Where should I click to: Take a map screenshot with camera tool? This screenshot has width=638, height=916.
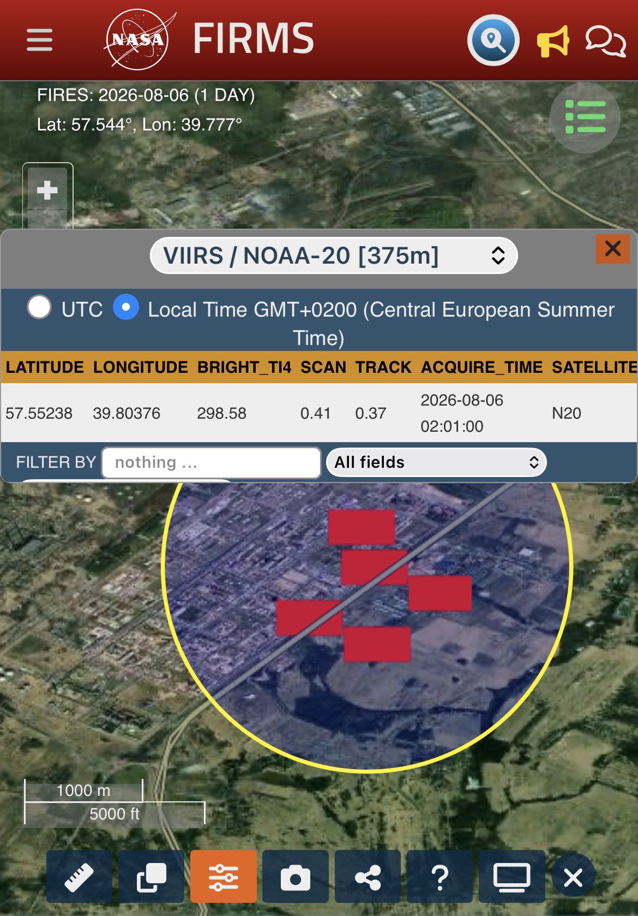[296, 877]
